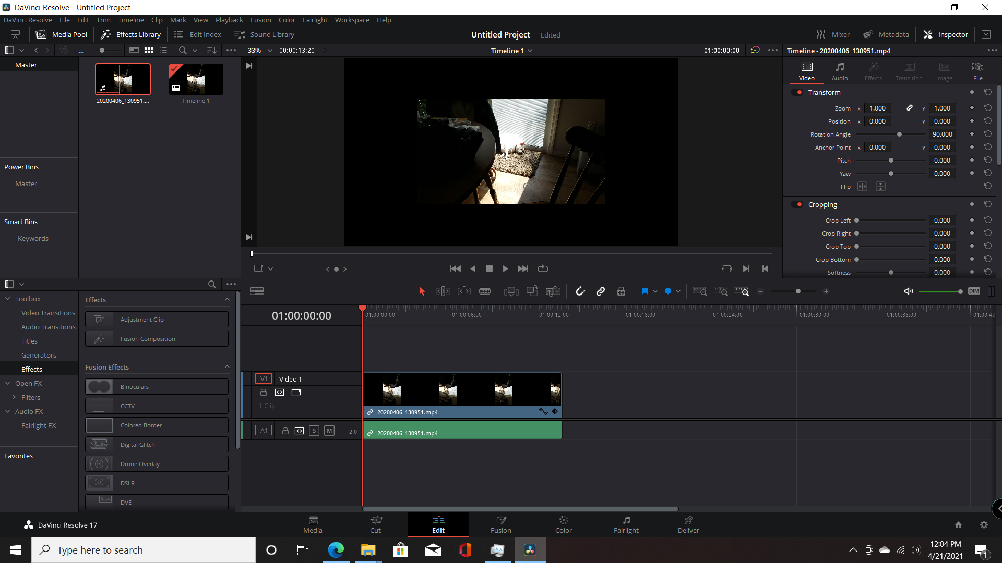The width and height of the screenshot is (1002, 563).
Task: Open the Fusion menu
Action: pyautogui.click(x=260, y=20)
